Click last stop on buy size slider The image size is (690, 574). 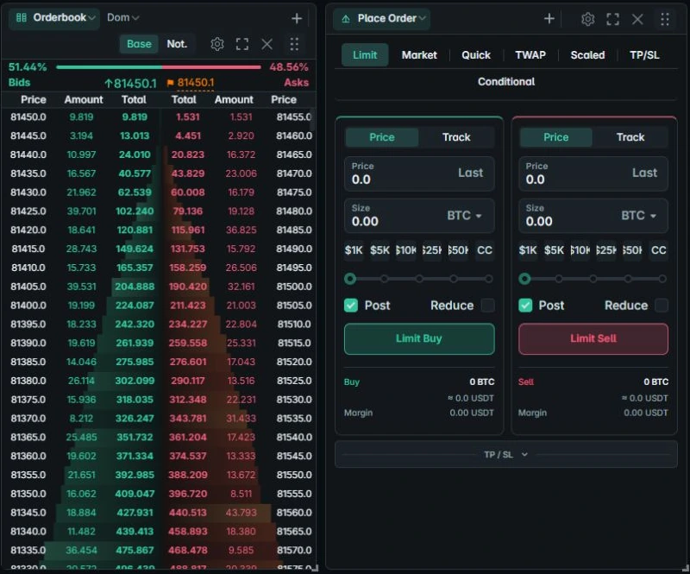point(488,279)
